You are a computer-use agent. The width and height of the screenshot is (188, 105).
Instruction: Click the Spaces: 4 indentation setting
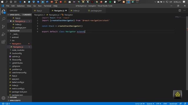(x=150, y=104)
